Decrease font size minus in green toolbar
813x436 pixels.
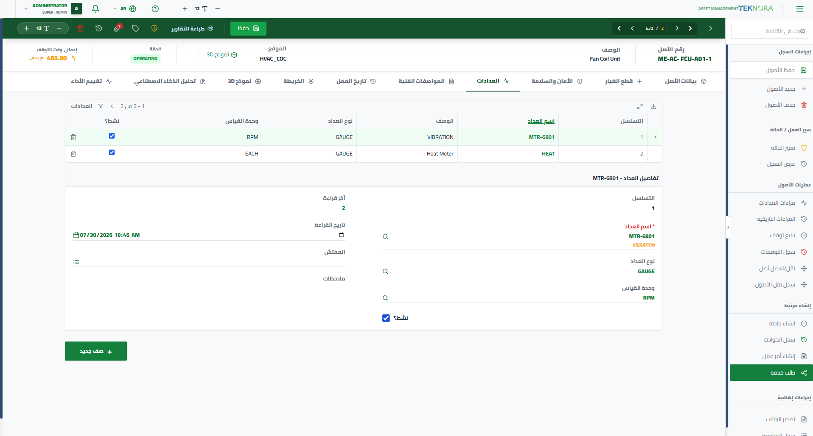click(x=59, y=28)
